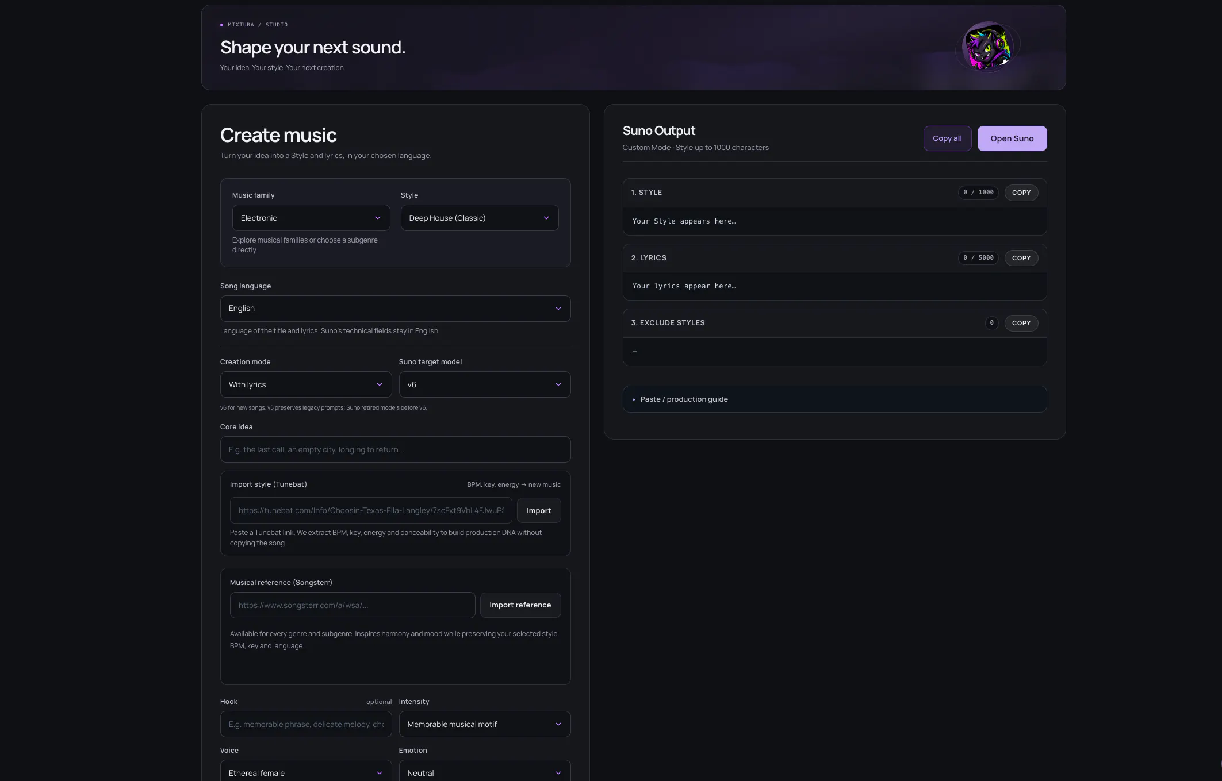Click the Import reference button
1222x781 pixels.
pos(520,605)
